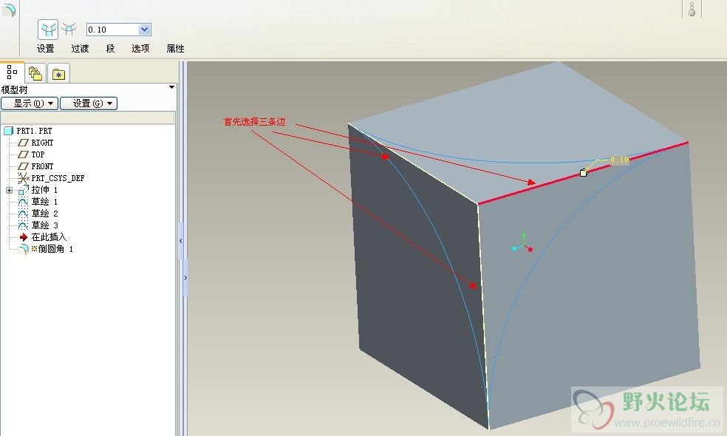
Task: Click the pause indicator icon at top-right
Action: (692, 9)
